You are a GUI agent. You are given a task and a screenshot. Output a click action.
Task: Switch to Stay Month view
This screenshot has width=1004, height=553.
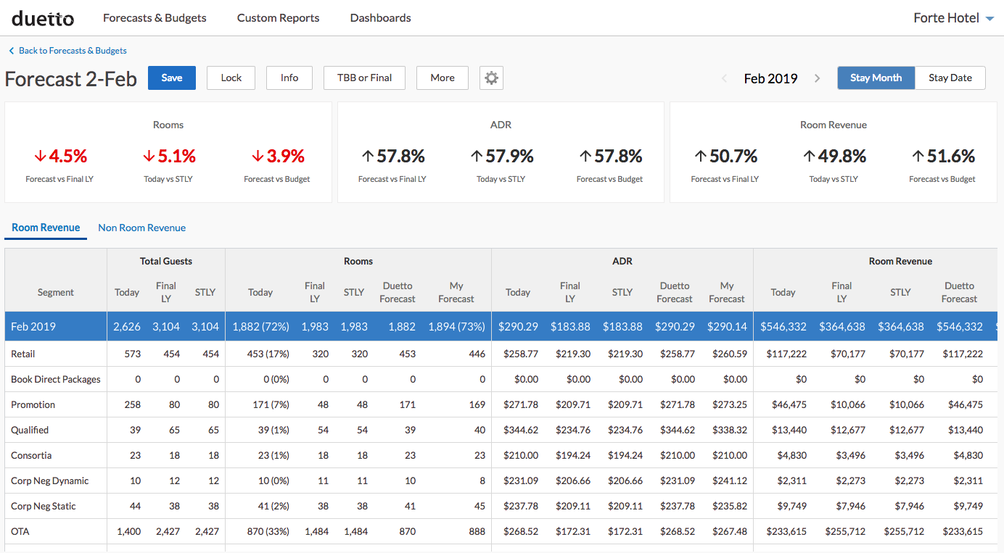pos(876,78)
